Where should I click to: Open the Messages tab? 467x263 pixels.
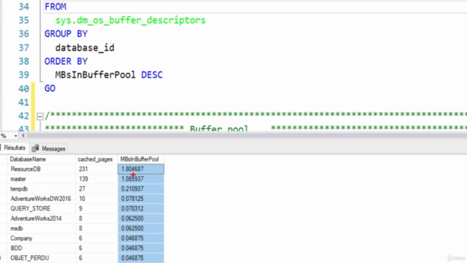coord(49,148)
